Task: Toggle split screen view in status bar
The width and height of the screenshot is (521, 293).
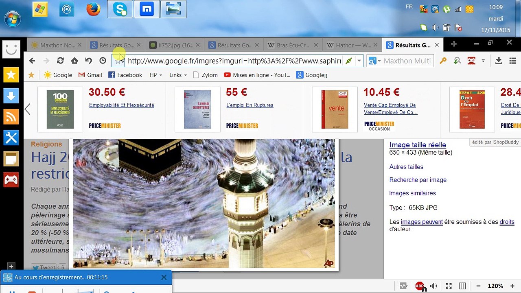Action: pyautogui.click(x=462, y=286)
